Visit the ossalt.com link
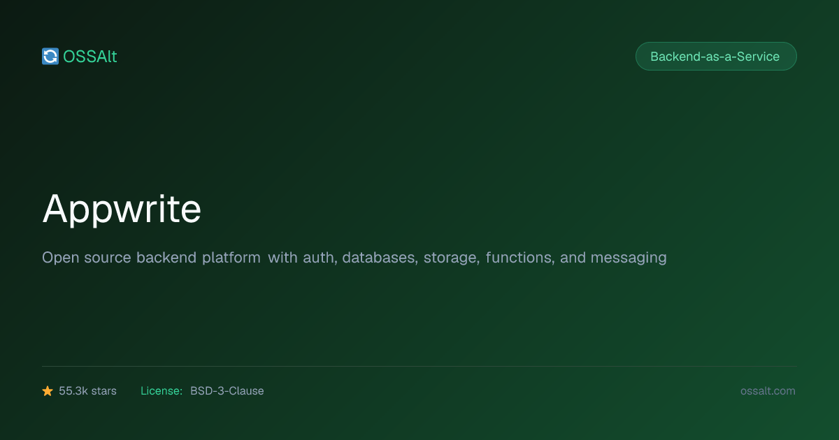The image size is (839, 440). click(768, 391)
